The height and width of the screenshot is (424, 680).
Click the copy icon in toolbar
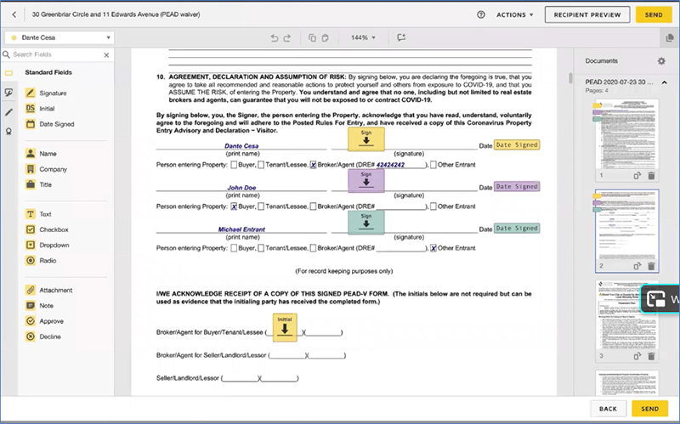pyautogui.click(x=312, y=37)
